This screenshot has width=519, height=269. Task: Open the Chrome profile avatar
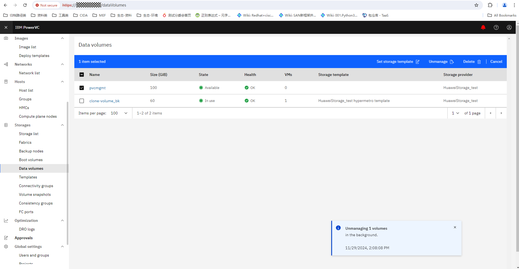coord(504,5)
